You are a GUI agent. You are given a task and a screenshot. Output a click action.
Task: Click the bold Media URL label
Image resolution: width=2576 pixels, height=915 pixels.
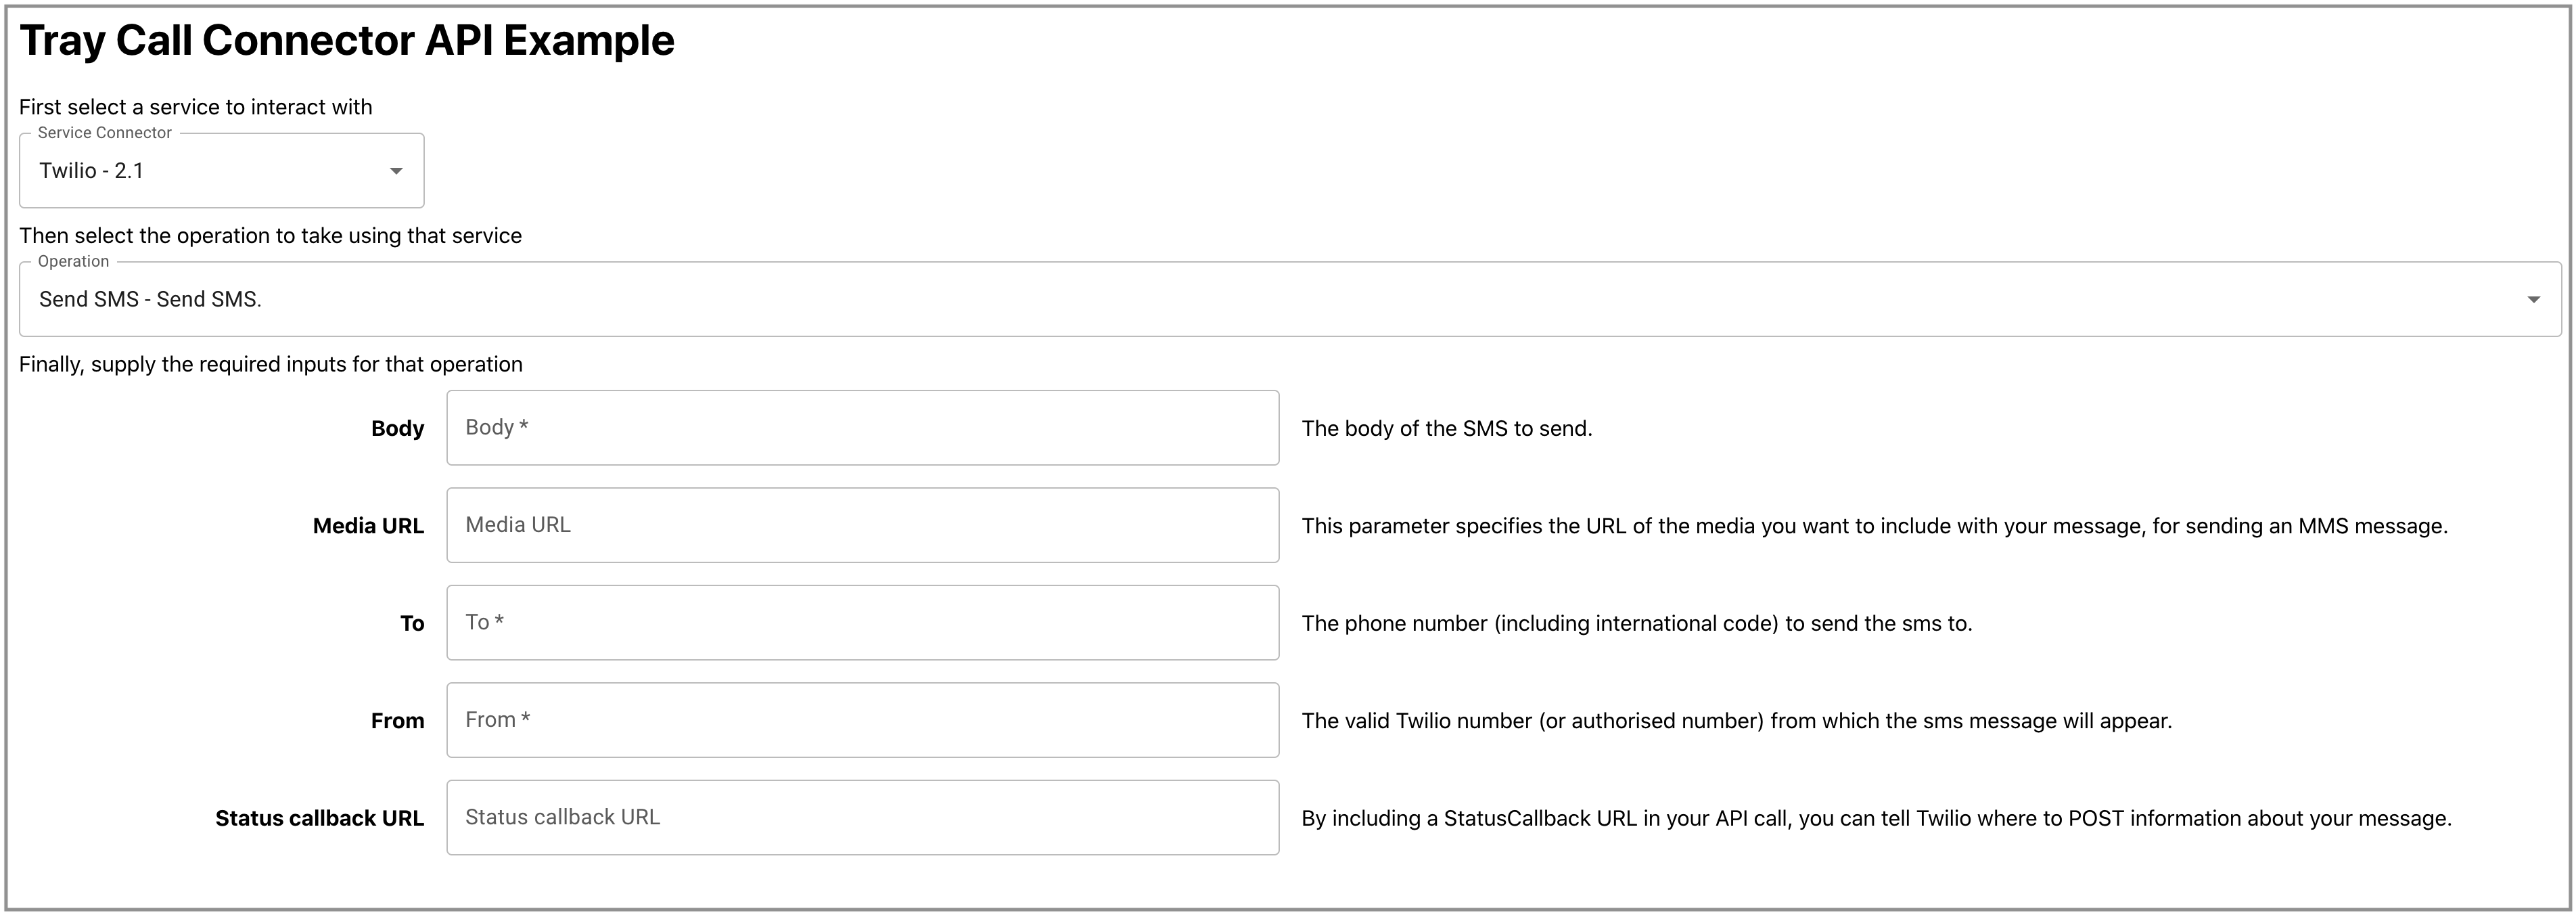click(368, 526)
